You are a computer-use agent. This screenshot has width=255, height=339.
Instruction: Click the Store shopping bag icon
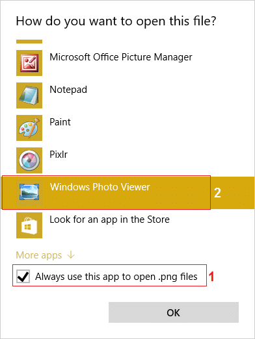pyautogui.click(x=29, y=225)
